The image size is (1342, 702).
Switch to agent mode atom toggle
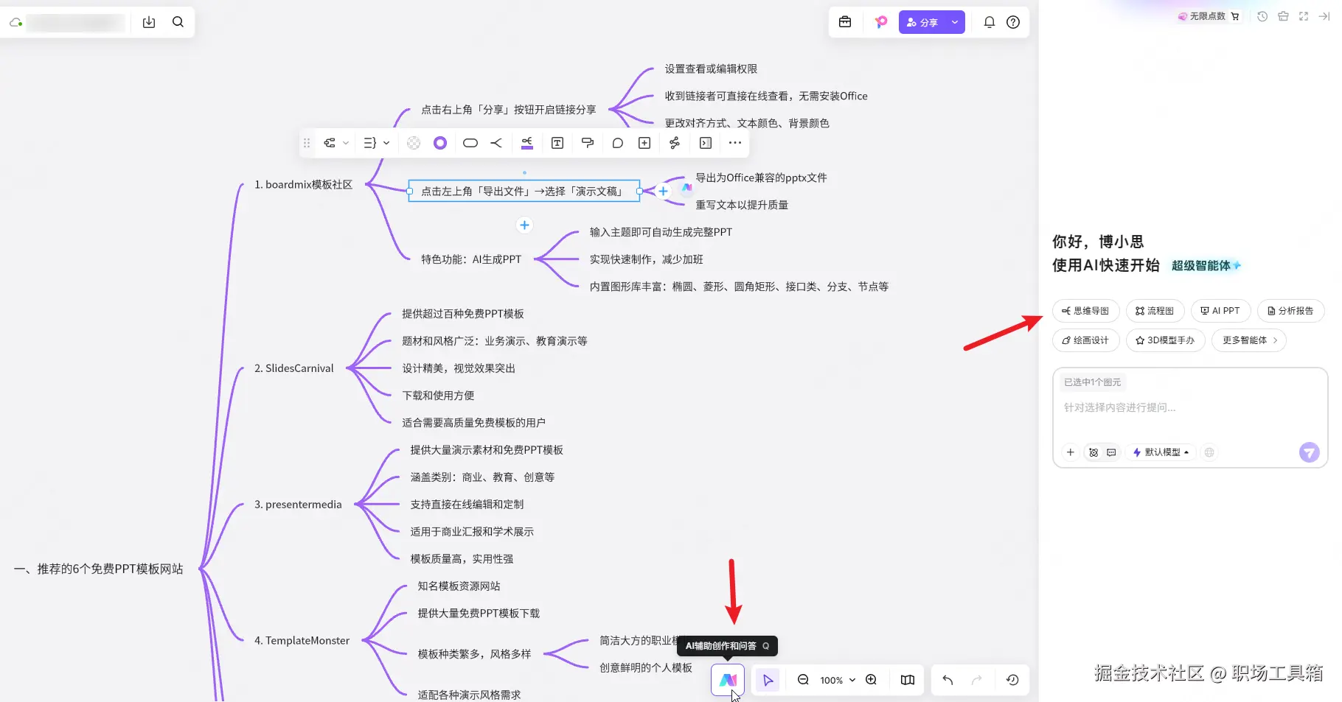[1094, 452]
